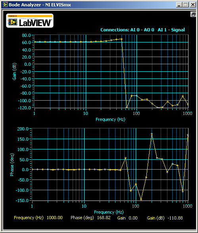Click the Connections: AI 0 - AO 0 text
The height and width of the screenshot is (233, 198).
point(127,30)
